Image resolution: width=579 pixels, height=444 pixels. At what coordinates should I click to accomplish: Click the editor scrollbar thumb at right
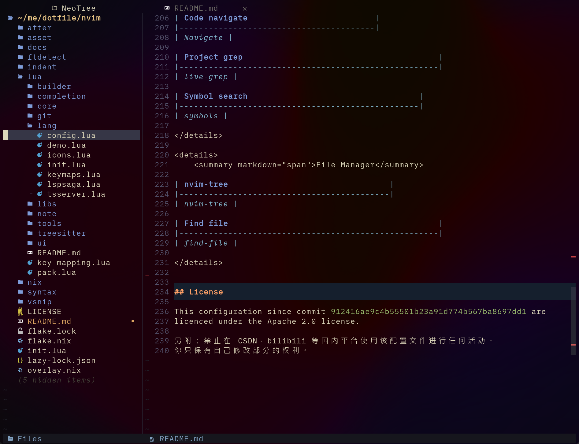[x=573, y=320]
